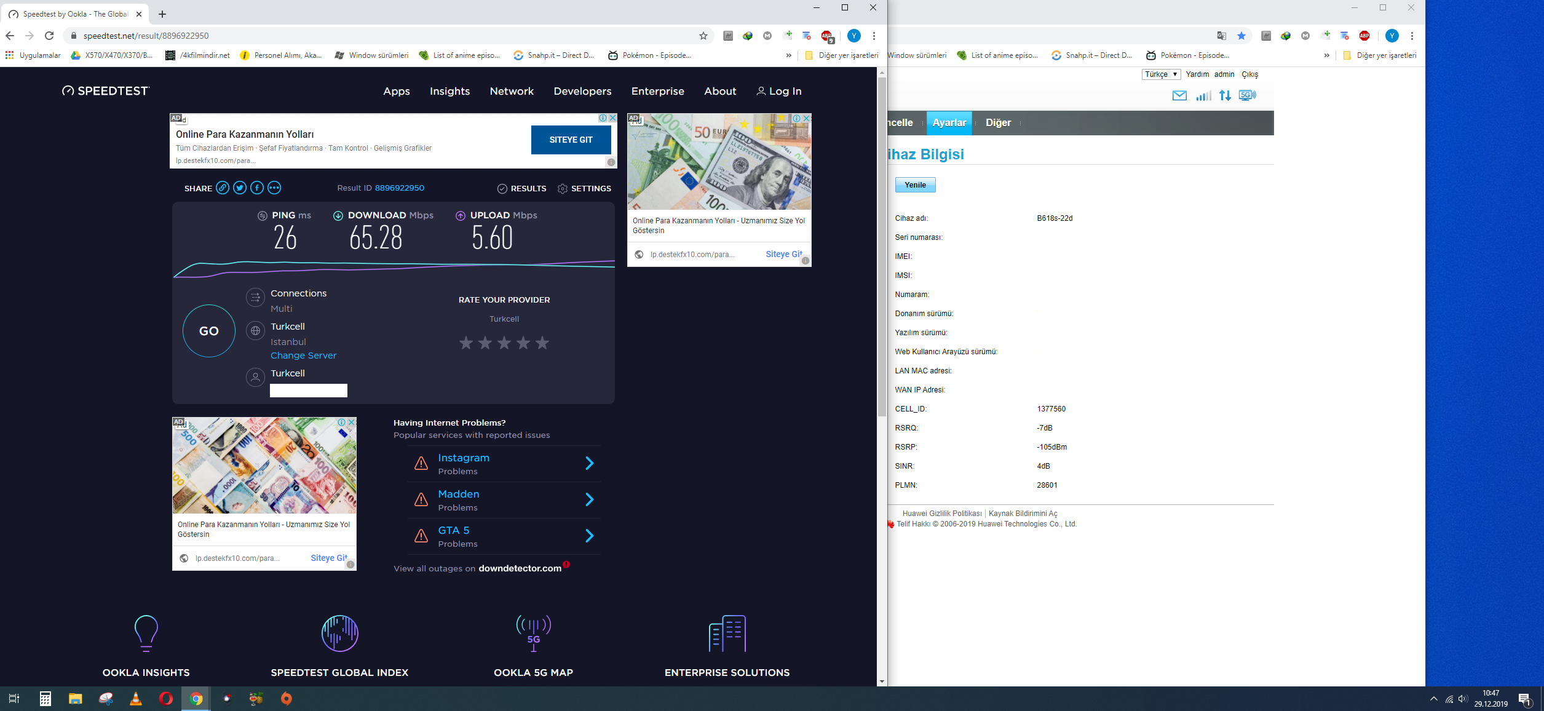Viewport: 1544px width, 711px height.
Task: Share result on Facebook icon
Action: tap(257, 188)
